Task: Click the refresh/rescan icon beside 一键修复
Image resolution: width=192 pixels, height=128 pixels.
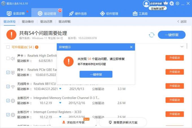Action: 152,35
